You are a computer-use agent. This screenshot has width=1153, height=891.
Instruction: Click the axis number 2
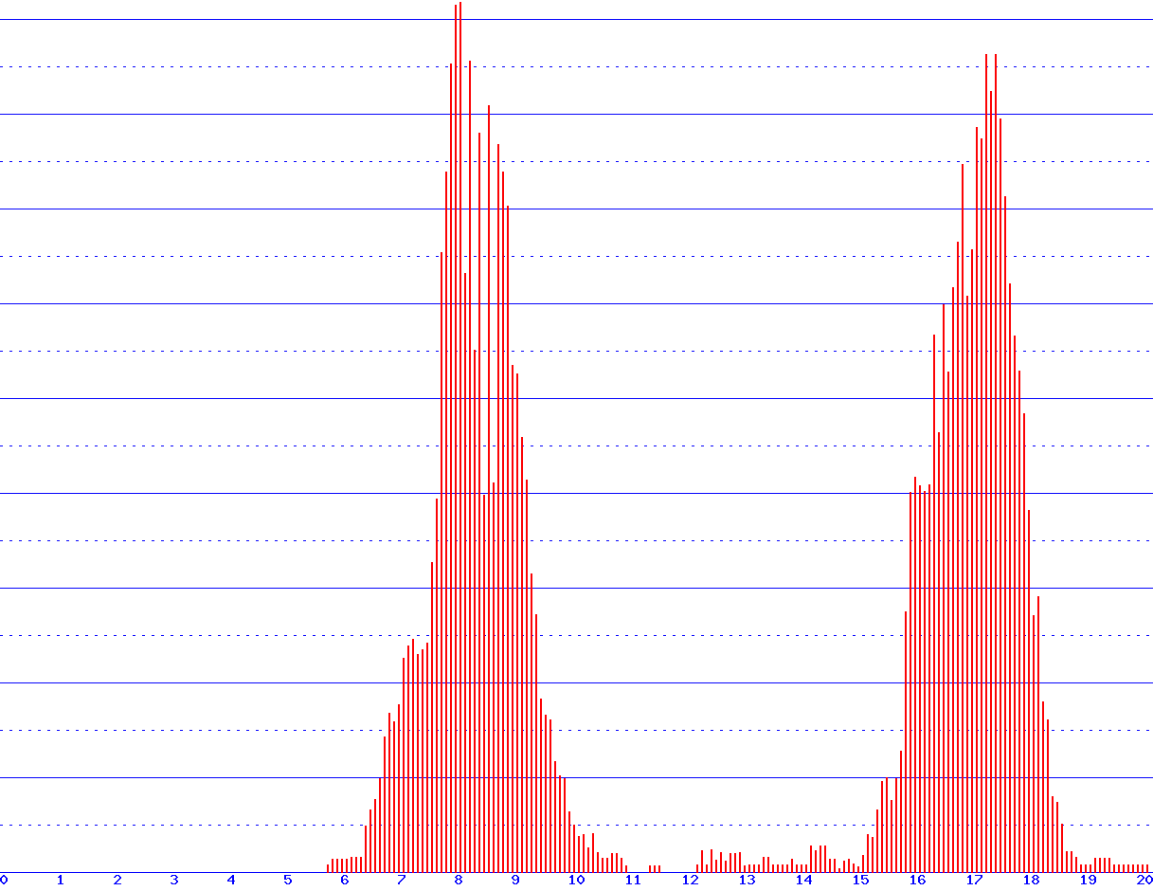[x=117, y=881]
